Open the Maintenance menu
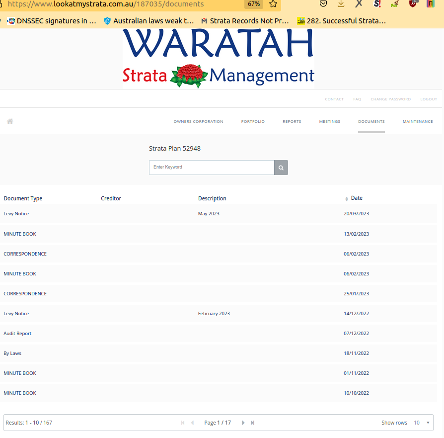 click(x=418, y=122)
